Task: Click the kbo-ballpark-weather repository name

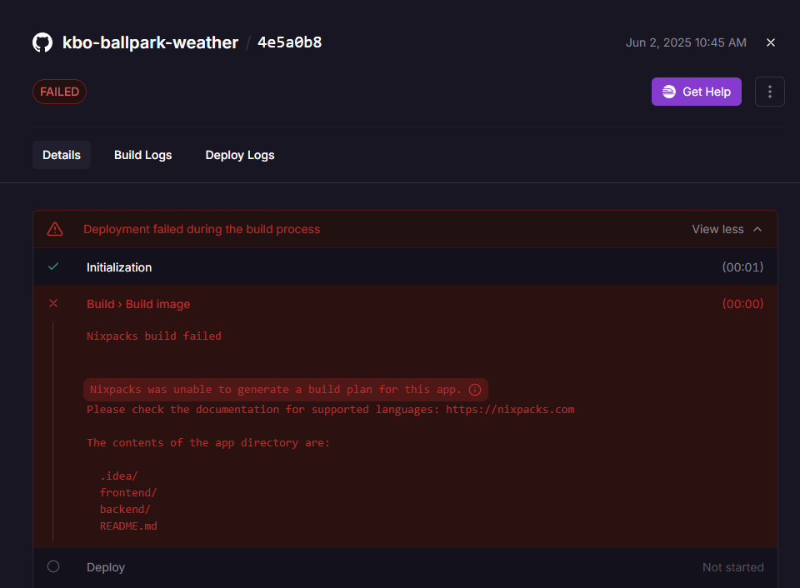Action: click(150, 42)
